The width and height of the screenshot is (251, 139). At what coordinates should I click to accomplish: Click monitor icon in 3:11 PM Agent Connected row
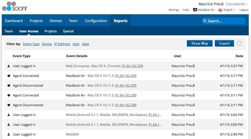(x=9, y=95)
